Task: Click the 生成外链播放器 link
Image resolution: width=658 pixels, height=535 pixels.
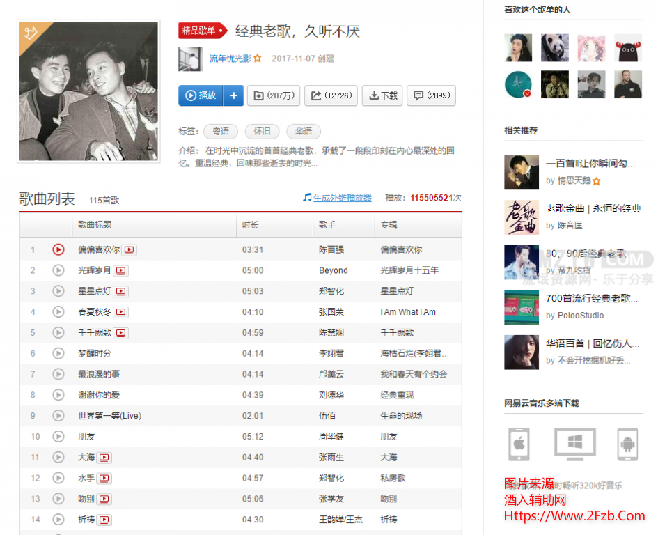Action: click(338, 197)
